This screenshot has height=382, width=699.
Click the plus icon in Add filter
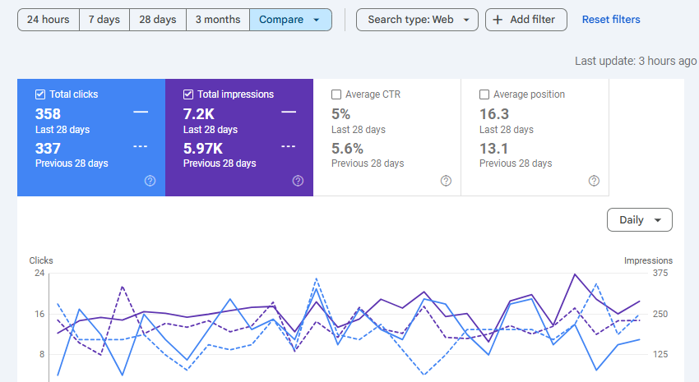[x=498, y=20]
